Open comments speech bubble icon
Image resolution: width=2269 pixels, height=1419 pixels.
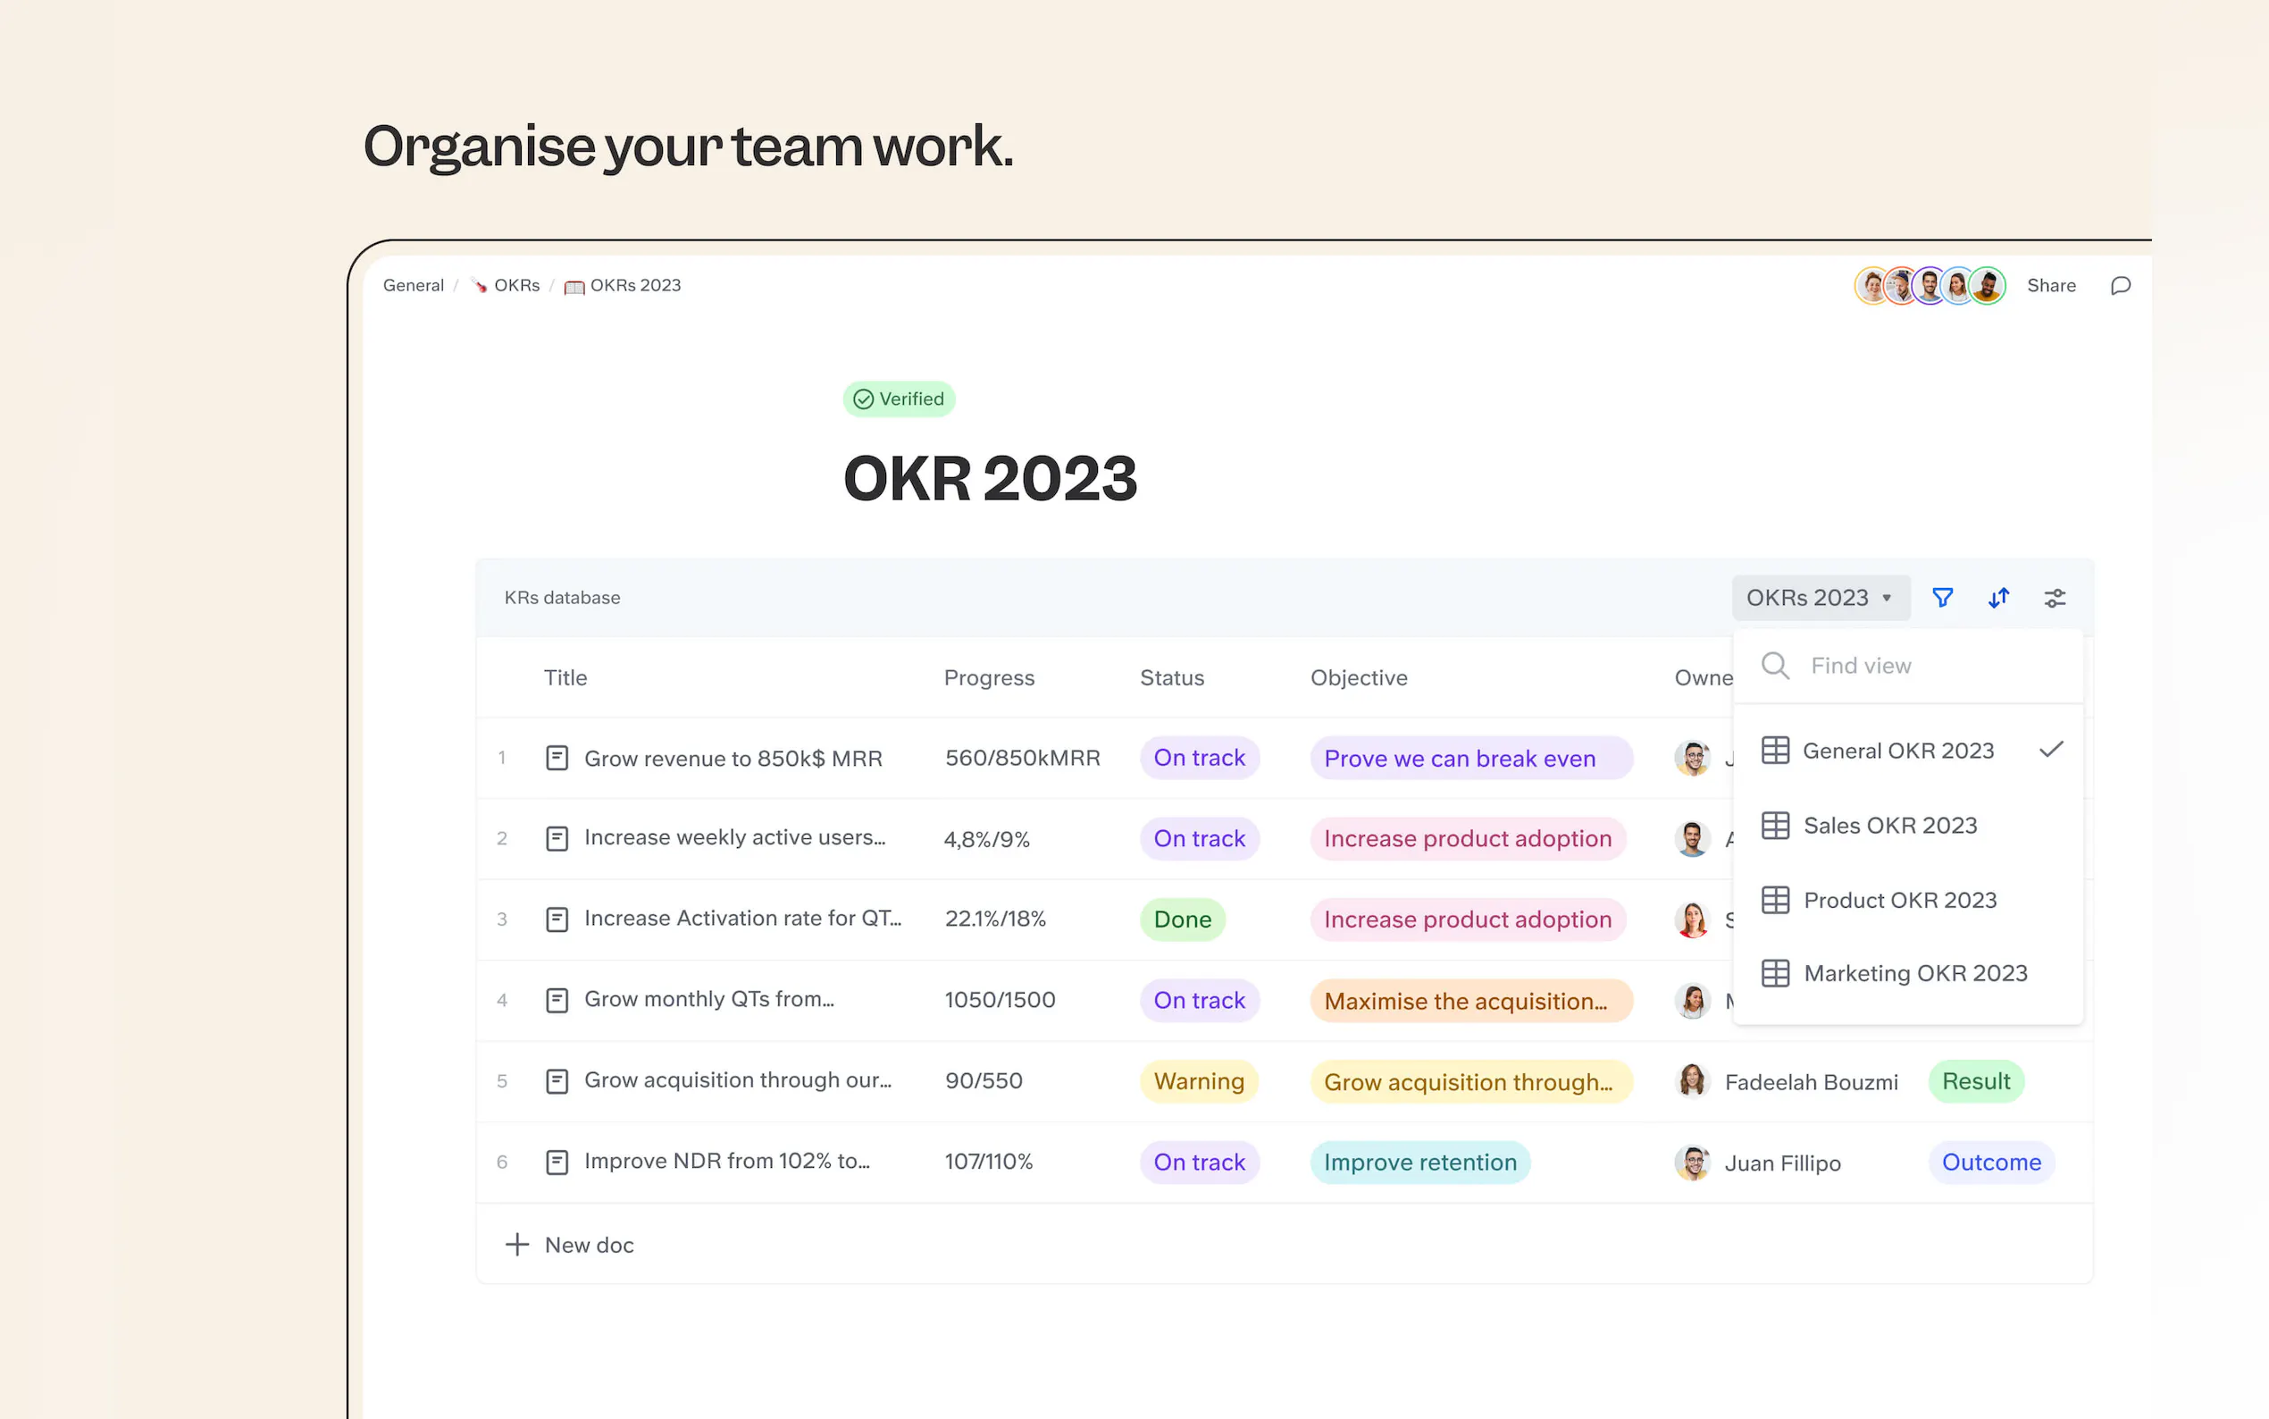pyautogui.click(x=2120, y=285)
